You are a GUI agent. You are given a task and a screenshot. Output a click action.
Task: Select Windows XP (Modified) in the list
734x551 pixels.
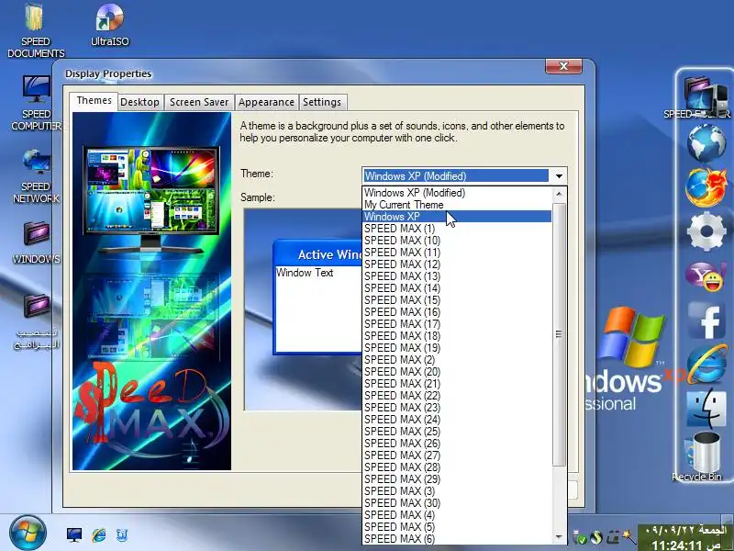tap(457, 193)
